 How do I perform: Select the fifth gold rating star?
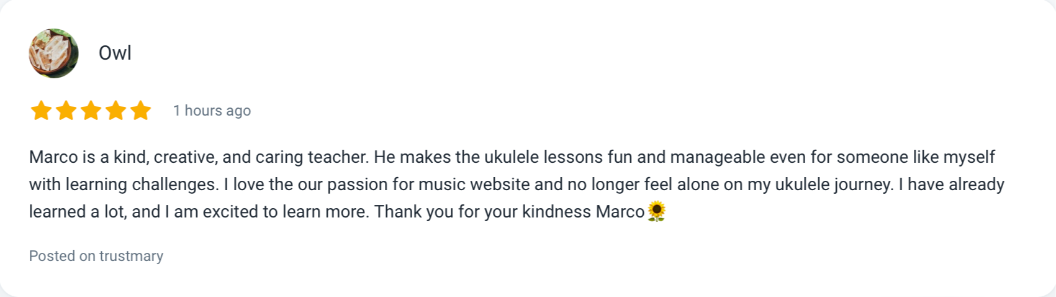pos(140,111)
